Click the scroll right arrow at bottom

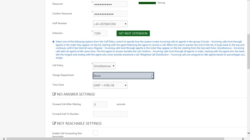click(x=243, y=139)
